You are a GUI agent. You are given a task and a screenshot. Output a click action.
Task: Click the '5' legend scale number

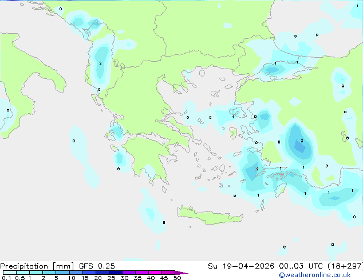click(56, 278)
